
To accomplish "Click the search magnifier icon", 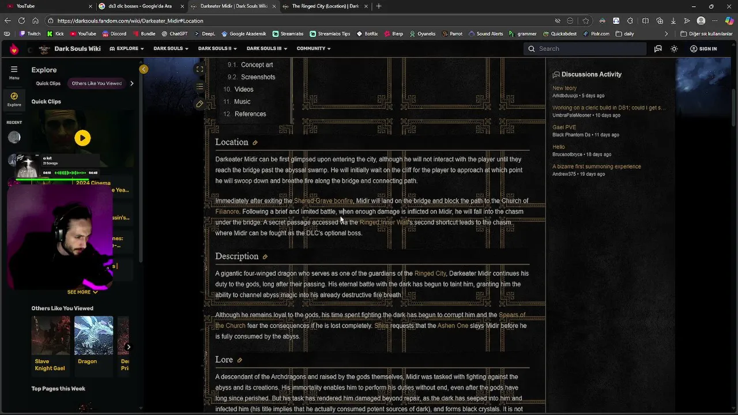I will pos(532,49).
